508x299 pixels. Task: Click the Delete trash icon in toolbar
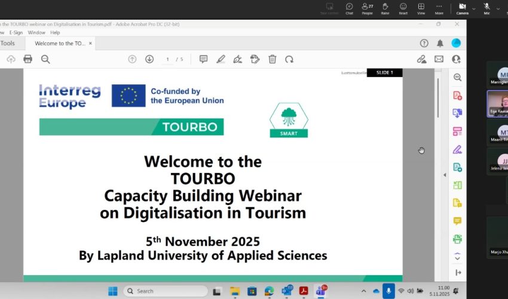(x=273, y=59)
